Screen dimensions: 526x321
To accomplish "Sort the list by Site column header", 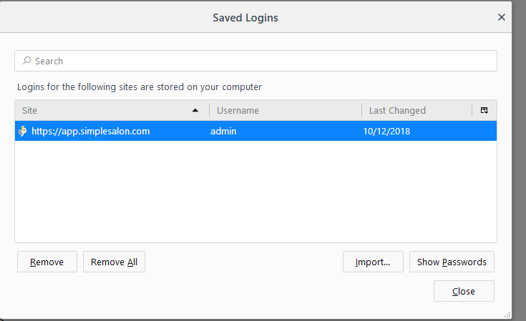I will click(112, 110).
